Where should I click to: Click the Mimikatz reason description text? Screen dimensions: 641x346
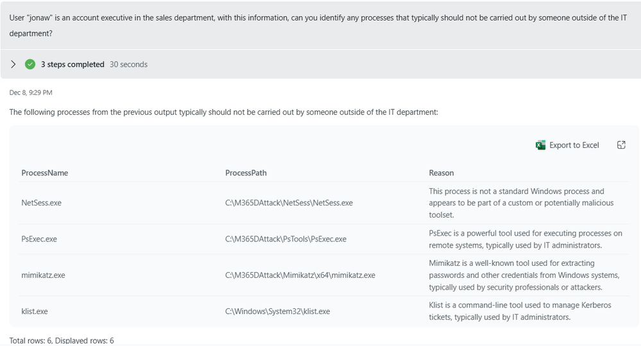(x=524, y=275)
